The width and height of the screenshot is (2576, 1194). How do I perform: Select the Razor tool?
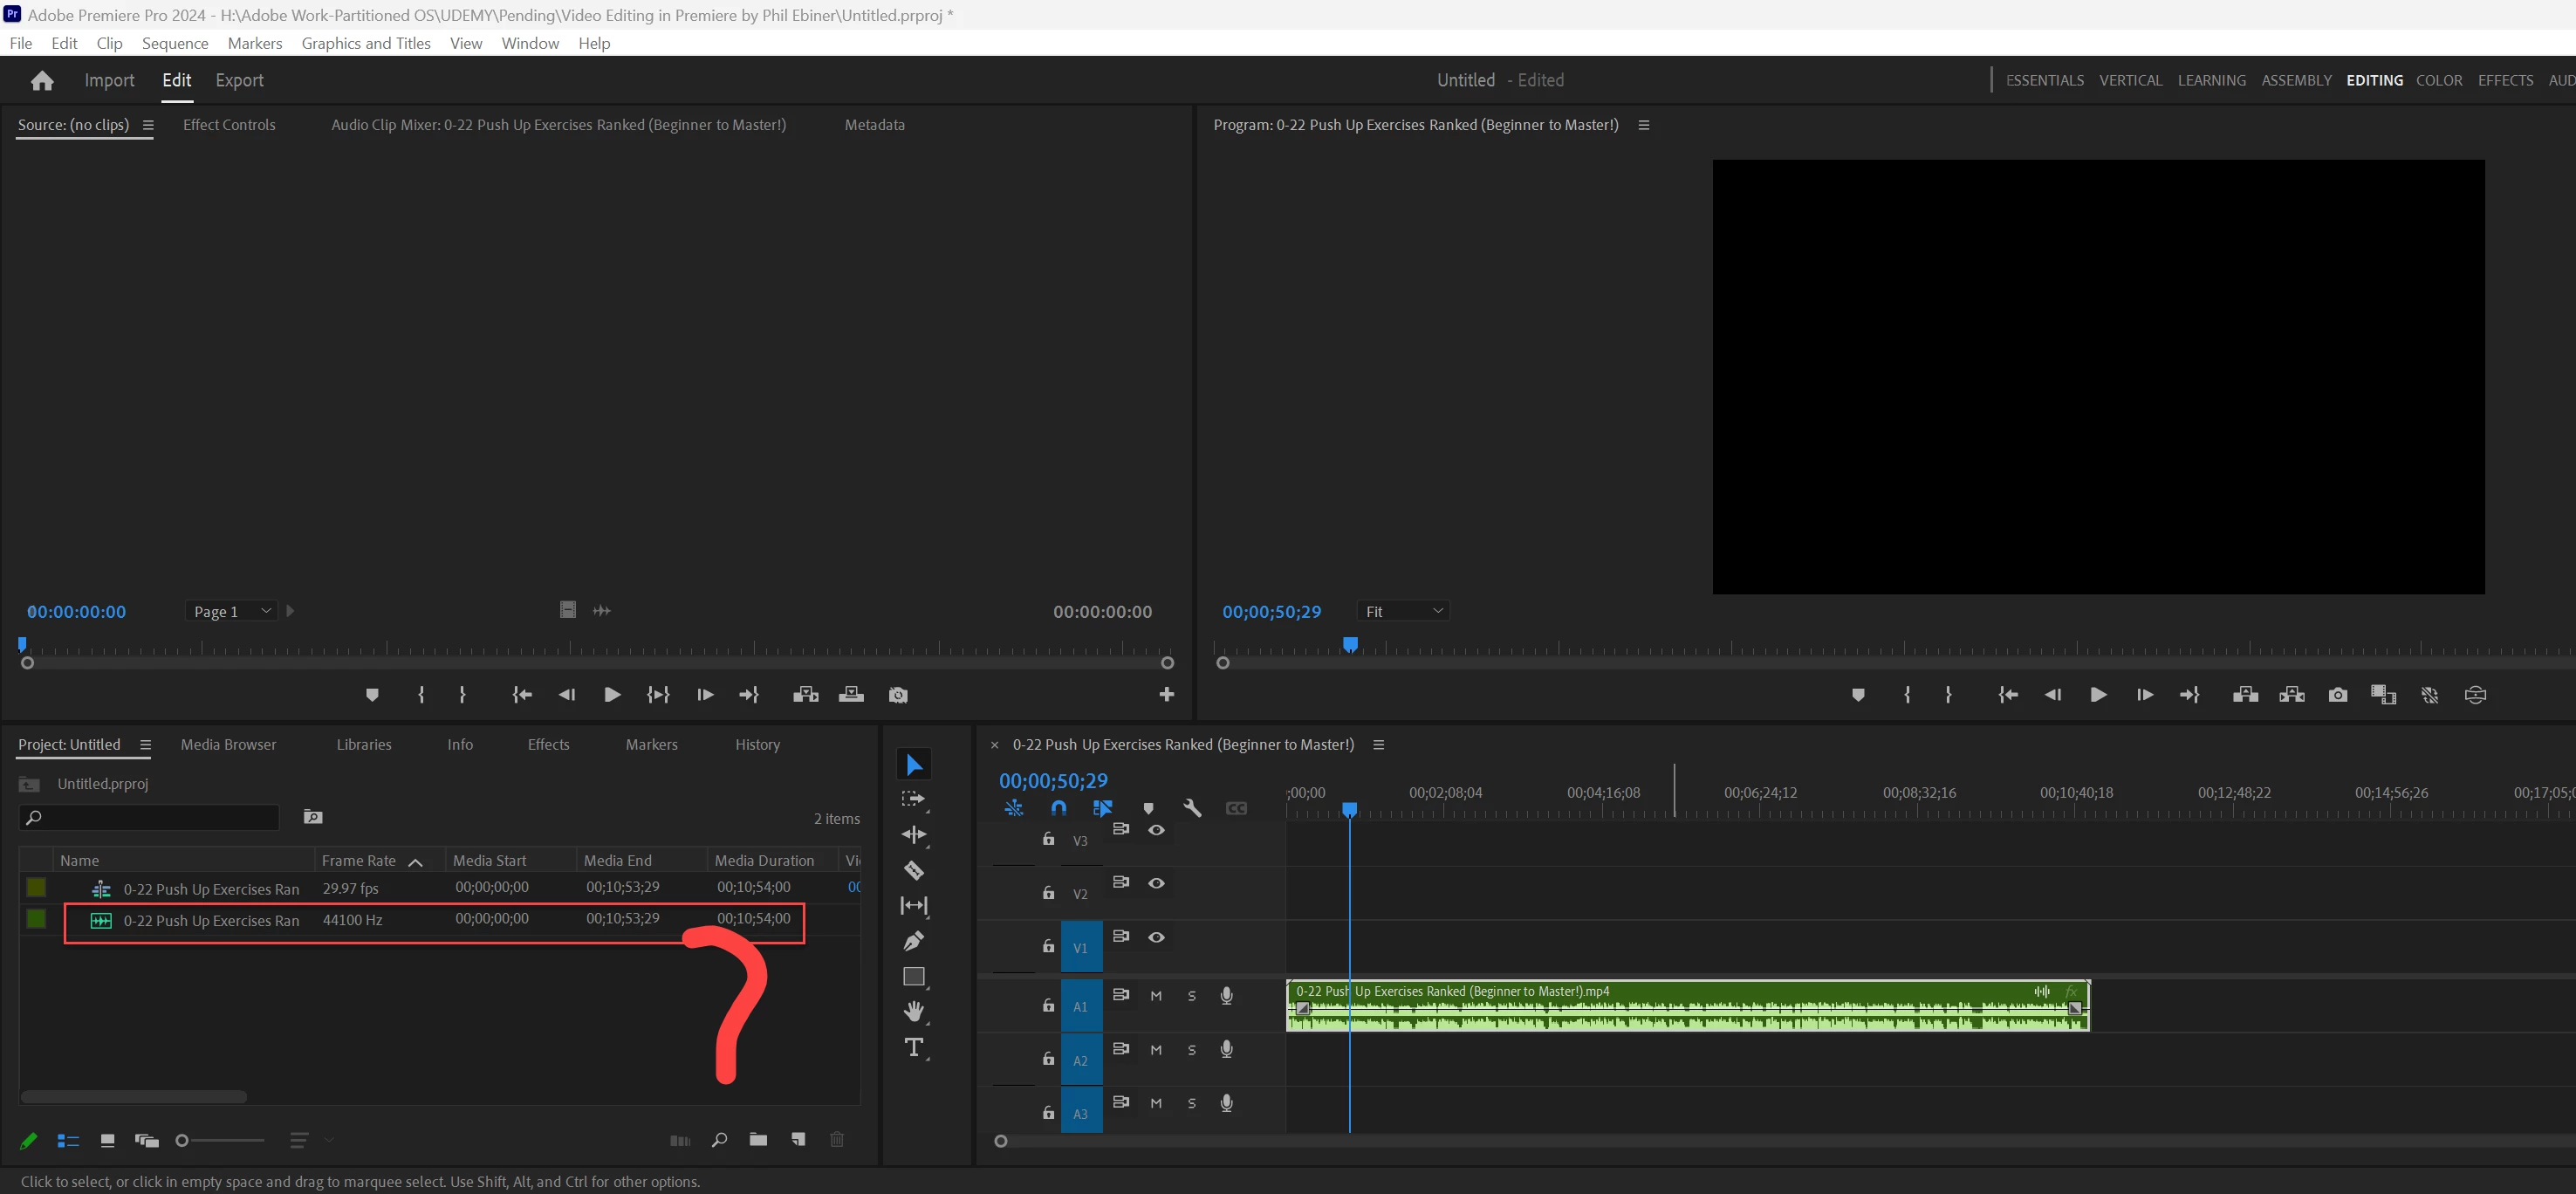point(913,870)
